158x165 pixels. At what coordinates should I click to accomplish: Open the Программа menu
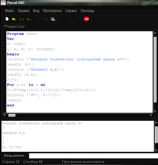[52, 11]
